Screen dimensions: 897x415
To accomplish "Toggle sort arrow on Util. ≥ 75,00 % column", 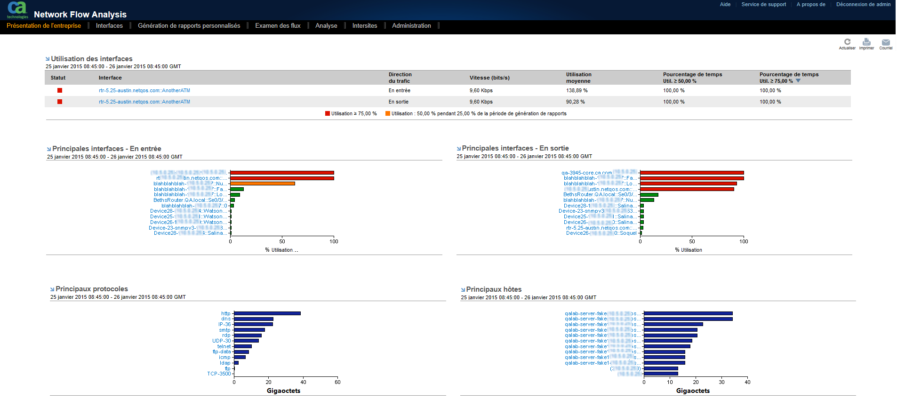I will coord(798,81).
